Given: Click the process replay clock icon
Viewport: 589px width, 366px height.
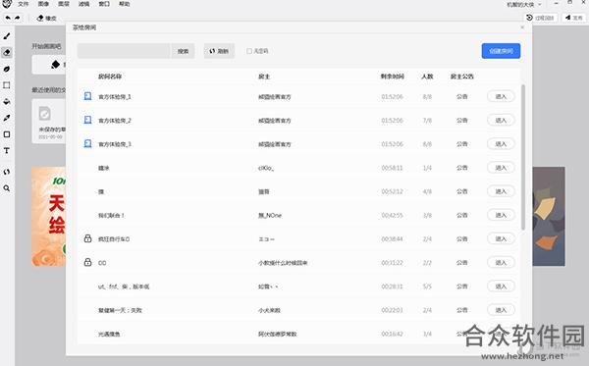Looking at the screenshot, I should (x=530, y=18).
